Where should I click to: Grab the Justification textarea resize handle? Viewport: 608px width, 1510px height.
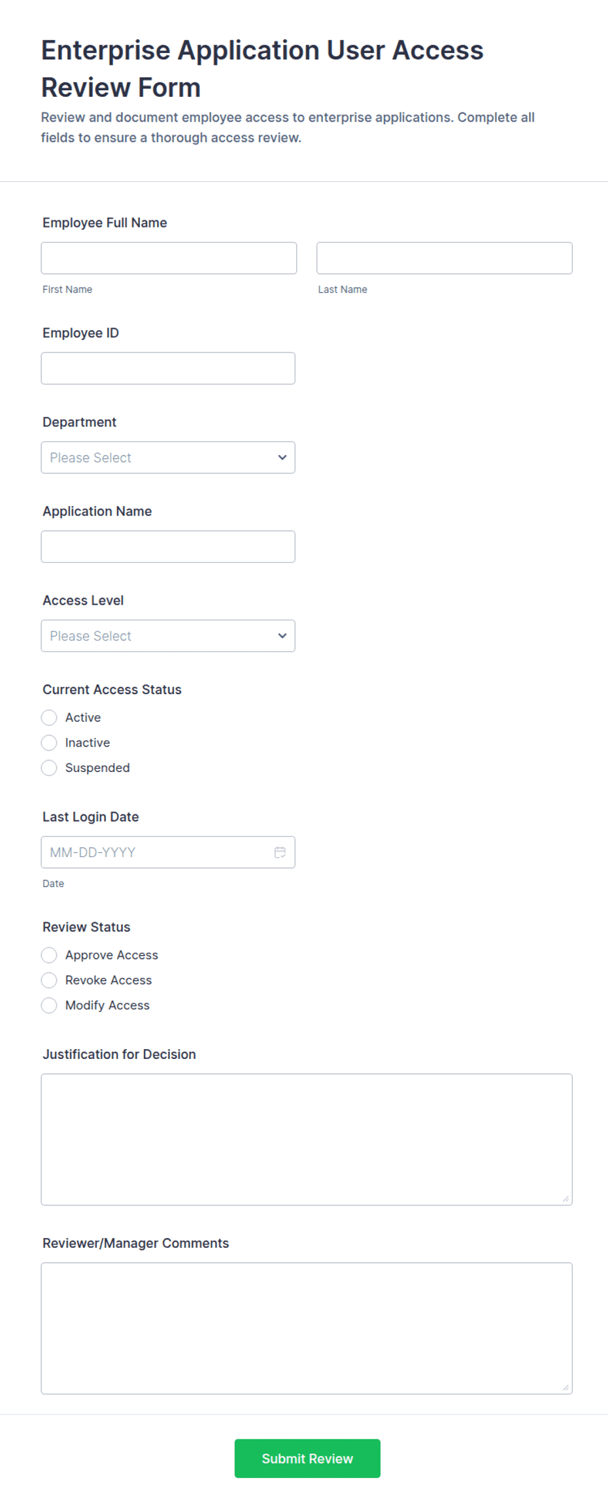pos(566,1198)
